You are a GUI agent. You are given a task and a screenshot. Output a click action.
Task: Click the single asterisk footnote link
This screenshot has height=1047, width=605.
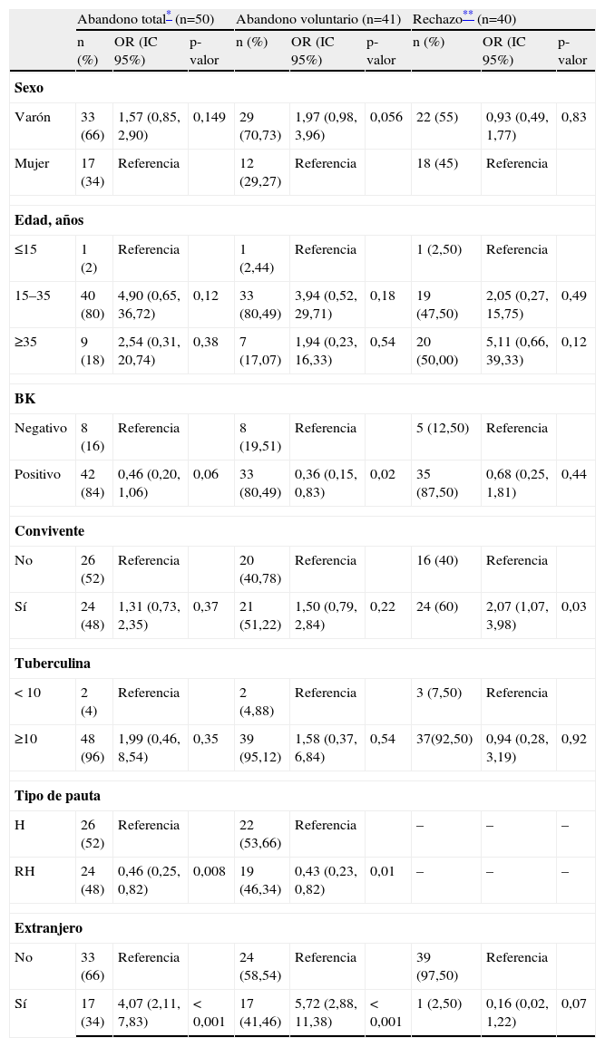[x=169, y=16]
